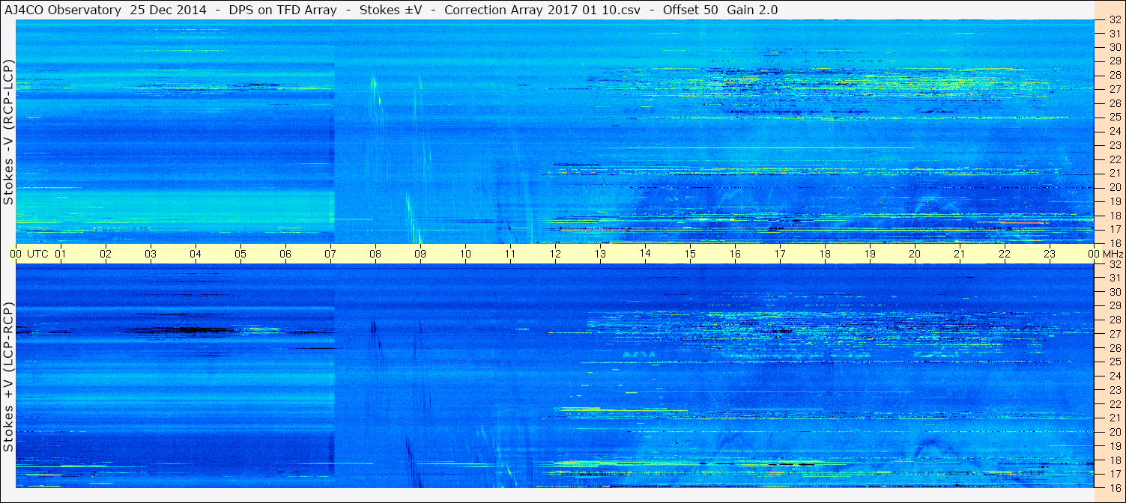Select the 07 hour marker on time axis
Viewport: 1126px width, 503px height.
pos(330,254)
